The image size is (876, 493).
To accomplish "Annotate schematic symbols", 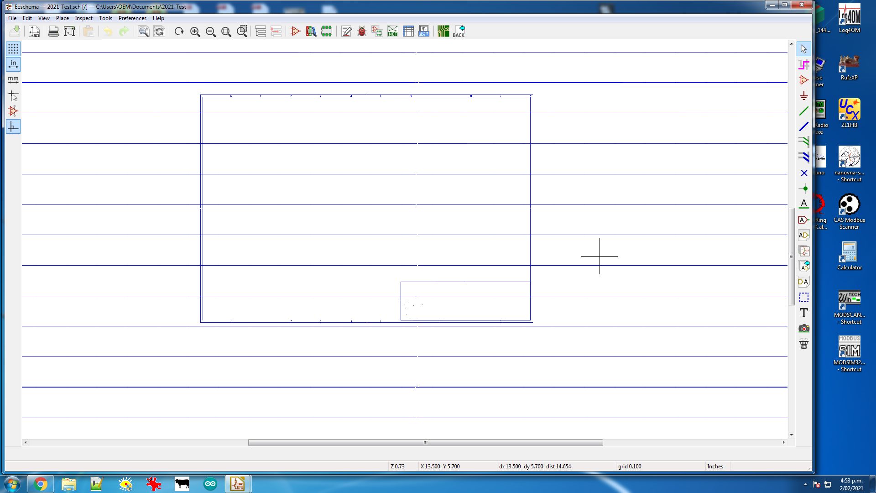I will 346,31.
